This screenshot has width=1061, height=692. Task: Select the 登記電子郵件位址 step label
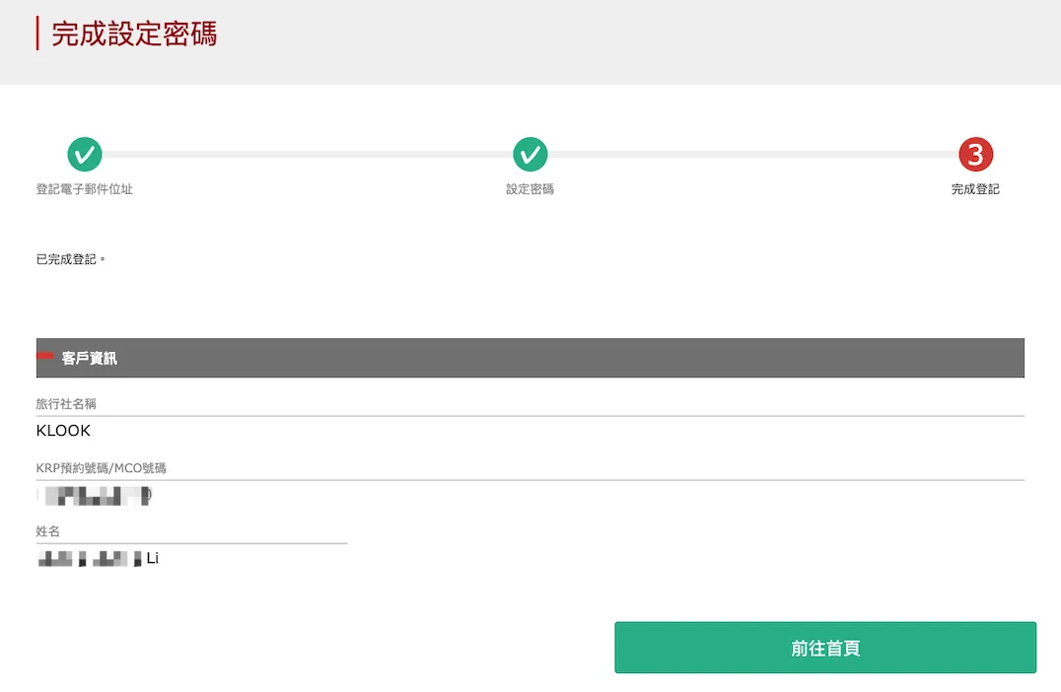(x=84, y=189)
